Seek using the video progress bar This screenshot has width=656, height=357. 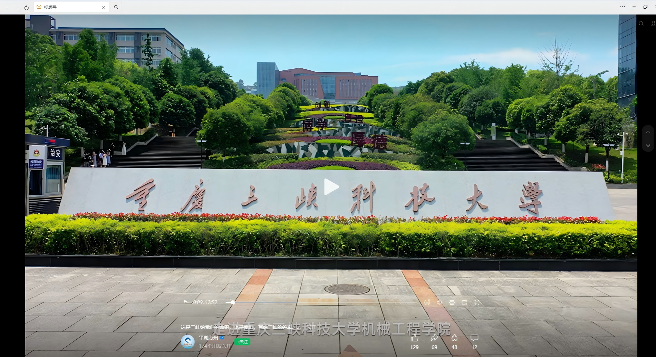[x=321, y=302]
